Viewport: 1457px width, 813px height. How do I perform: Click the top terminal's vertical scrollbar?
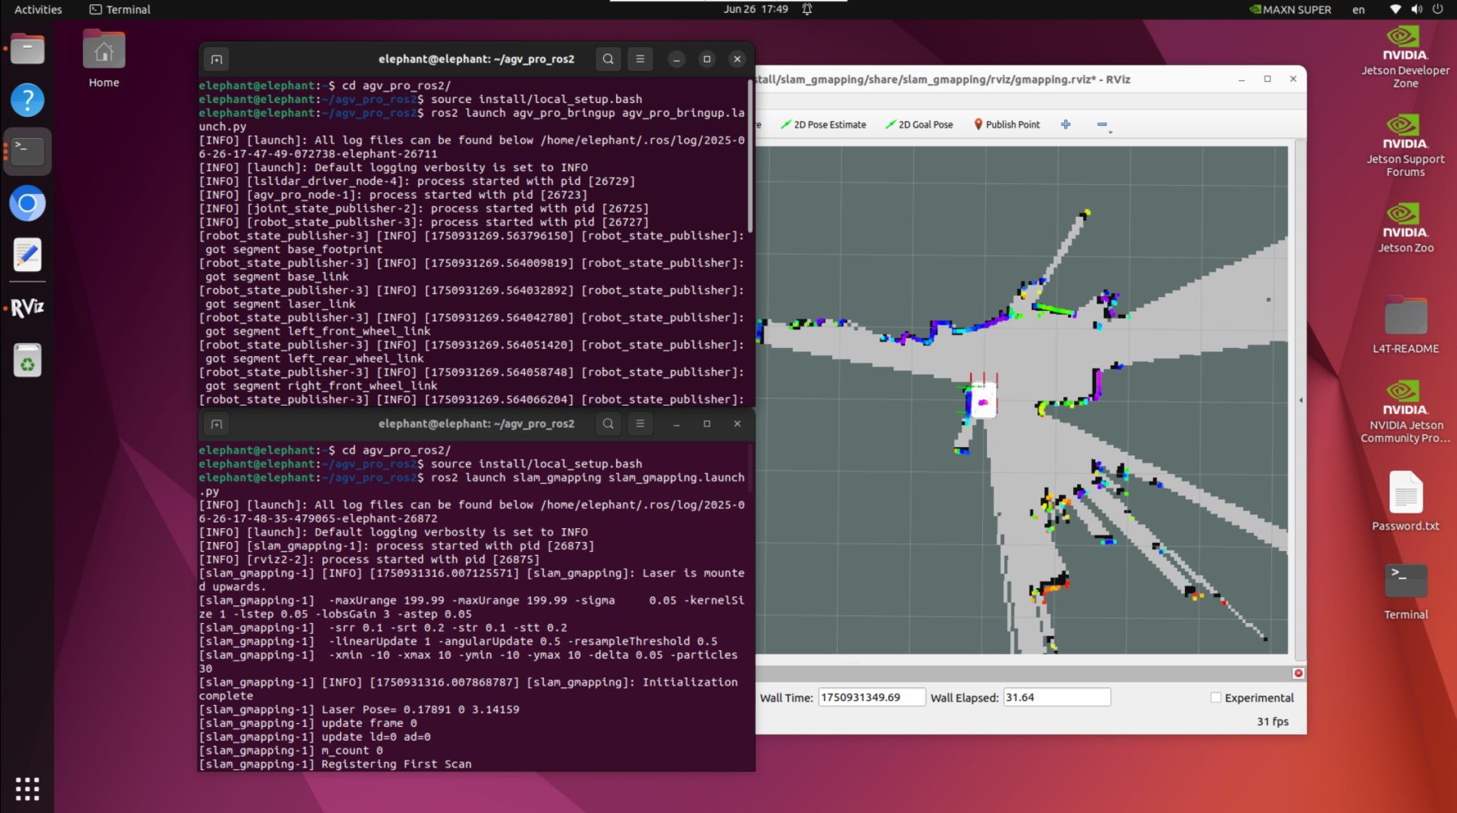click(x=750, y=156)
